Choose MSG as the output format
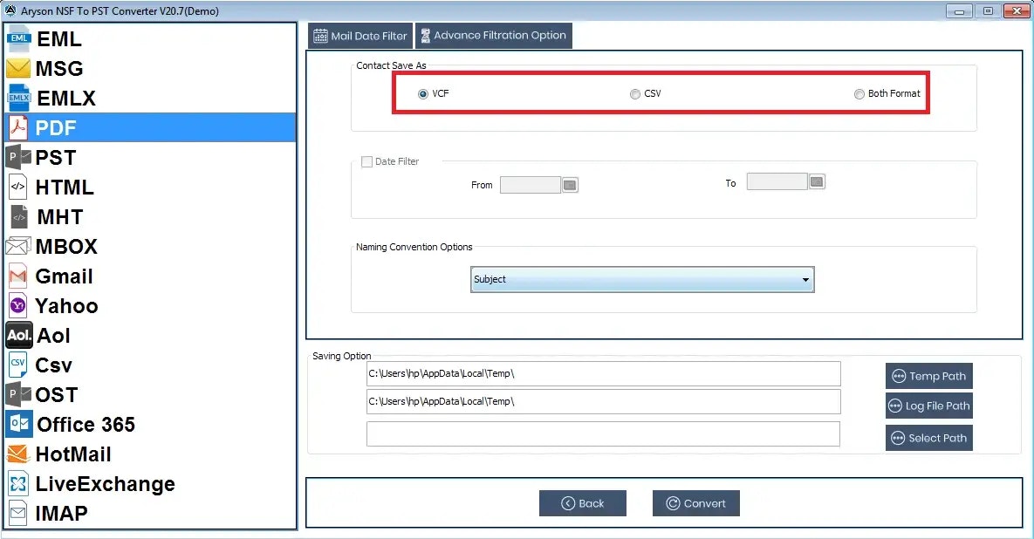Screen dimensions: 1034x539 pyautogui.click(x=59, y=69)
